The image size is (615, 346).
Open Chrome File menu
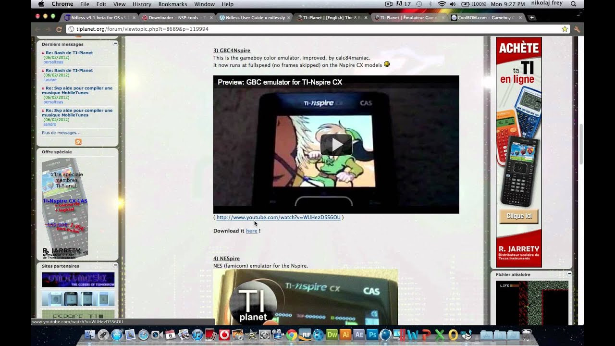[x=85, y=4]
